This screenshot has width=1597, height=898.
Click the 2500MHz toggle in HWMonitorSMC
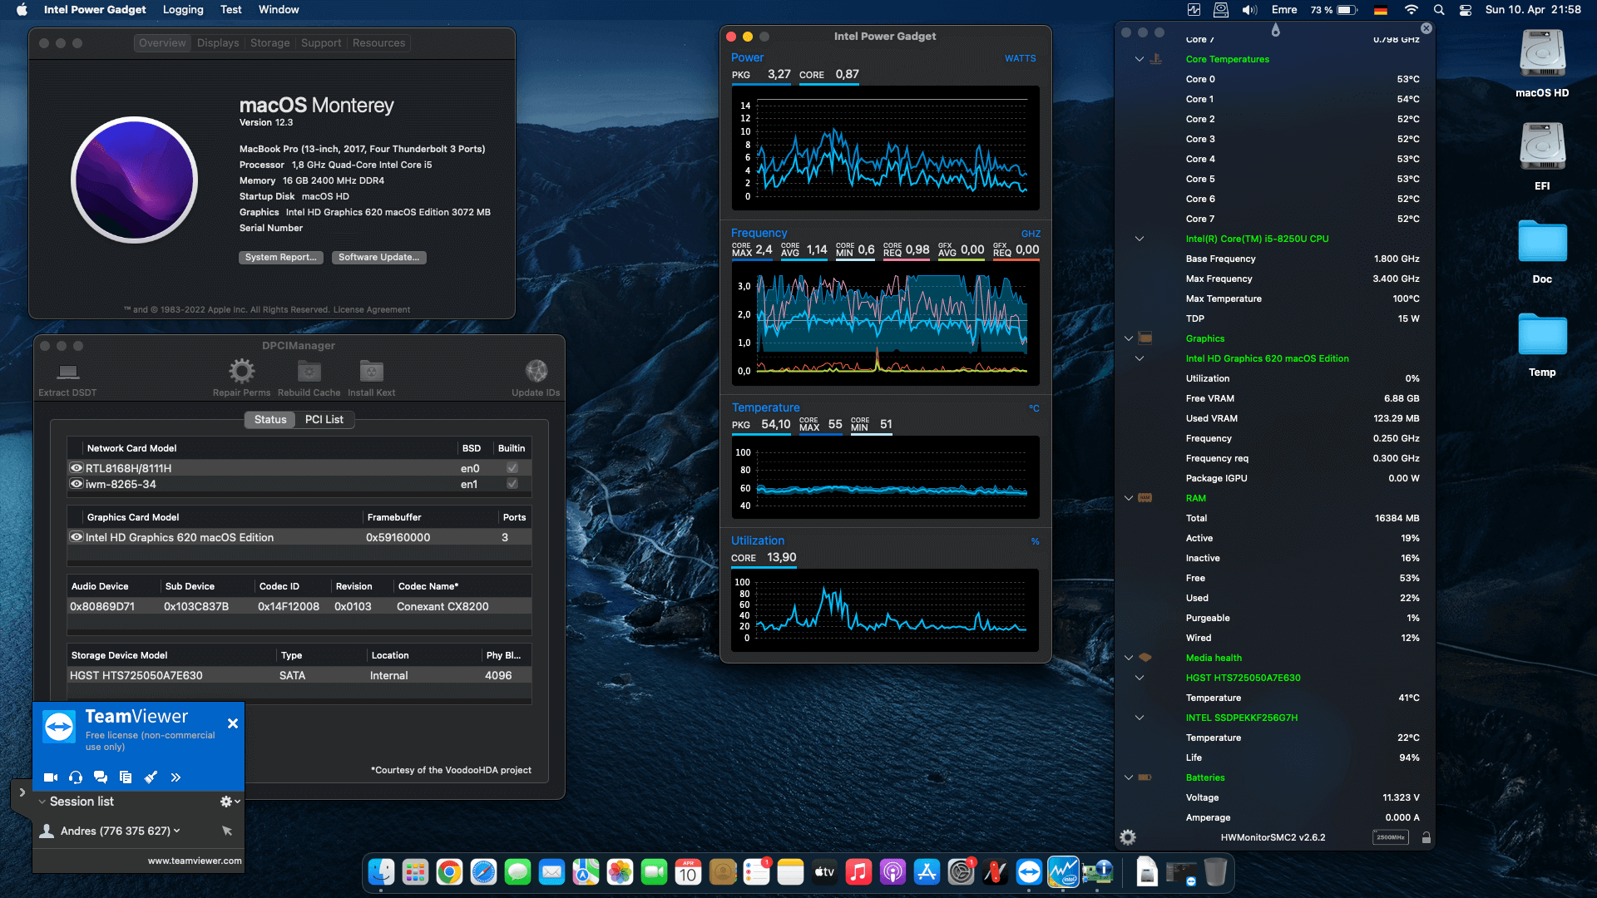[x=1390, y=837]
